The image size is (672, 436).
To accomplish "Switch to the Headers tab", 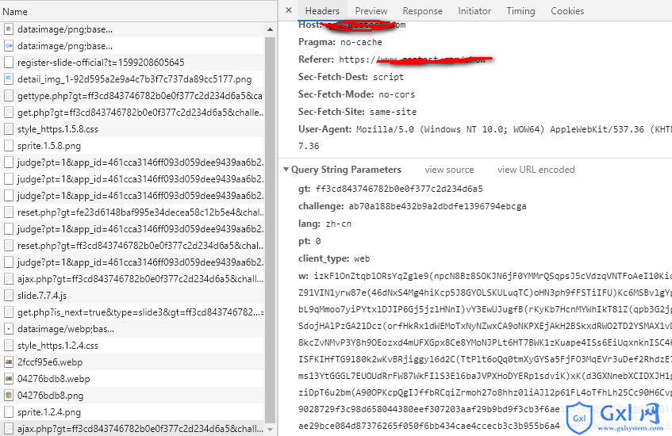I will pos(322,11).
